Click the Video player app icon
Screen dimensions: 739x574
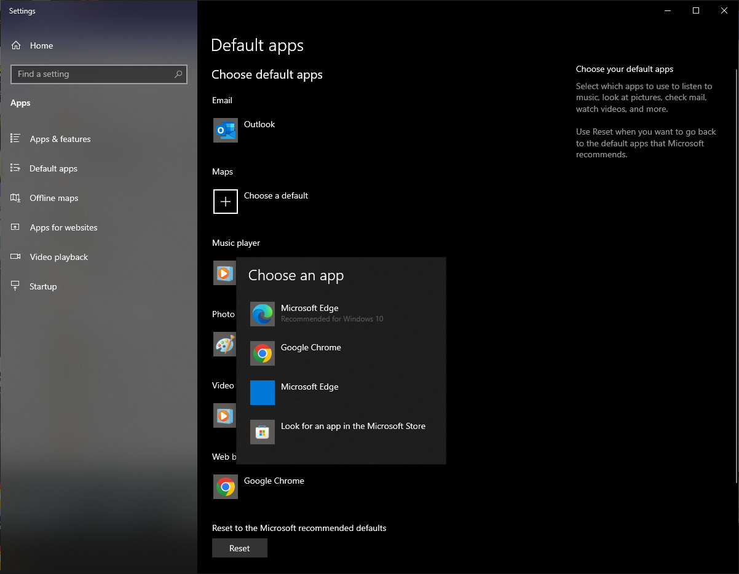pyautogui.click(x=224, y=415)
